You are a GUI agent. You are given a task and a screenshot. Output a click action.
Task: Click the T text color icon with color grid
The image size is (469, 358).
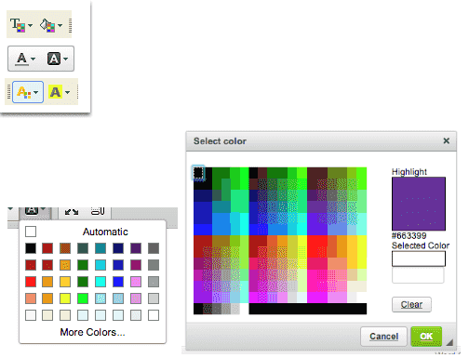[18, 25]
